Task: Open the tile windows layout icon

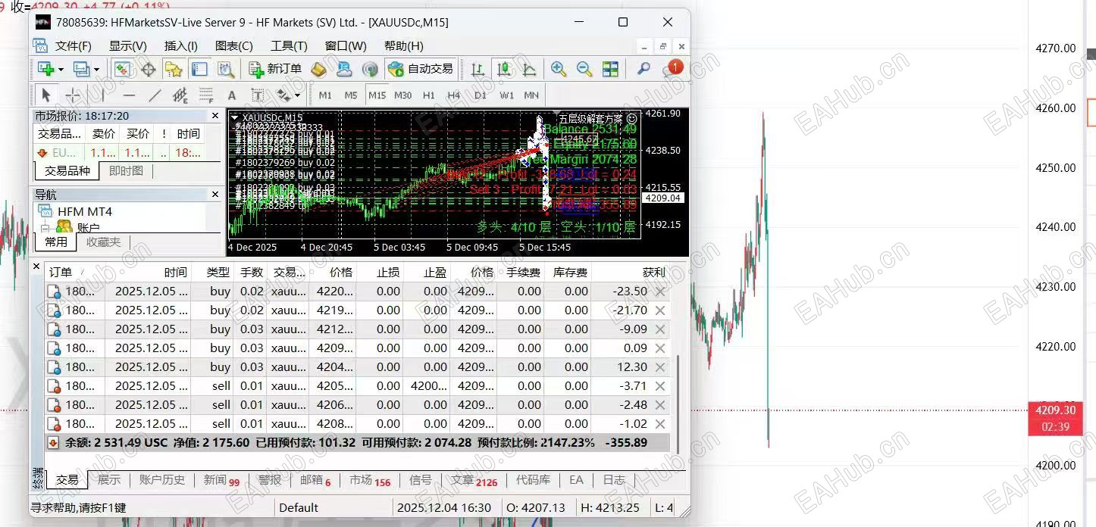Action: pos(610,69)
